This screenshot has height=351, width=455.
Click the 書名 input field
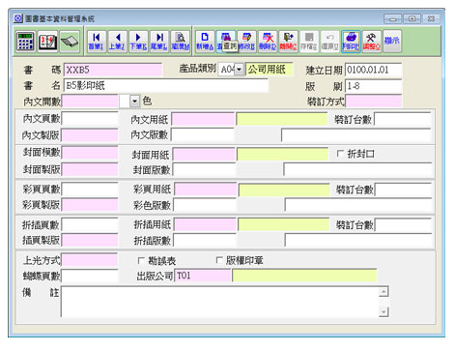pyautogui.click(x=166, y=86)
